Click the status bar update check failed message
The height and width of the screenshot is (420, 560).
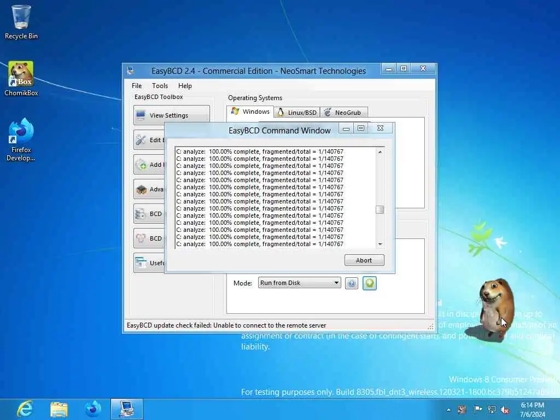tap(226, 325)
